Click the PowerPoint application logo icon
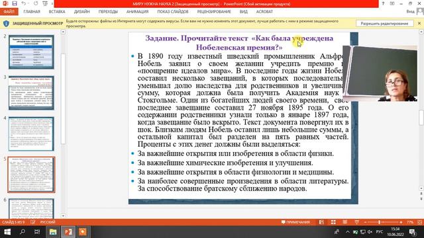 tap(5, 4)
